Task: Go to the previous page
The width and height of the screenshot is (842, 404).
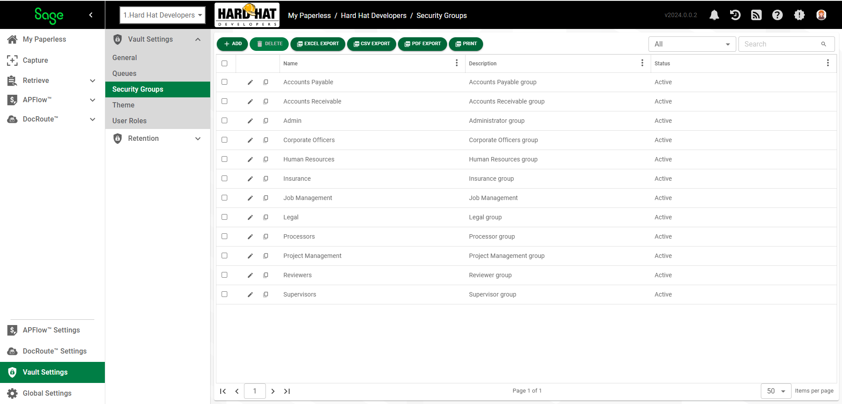Action: click(x=237, y=391)
